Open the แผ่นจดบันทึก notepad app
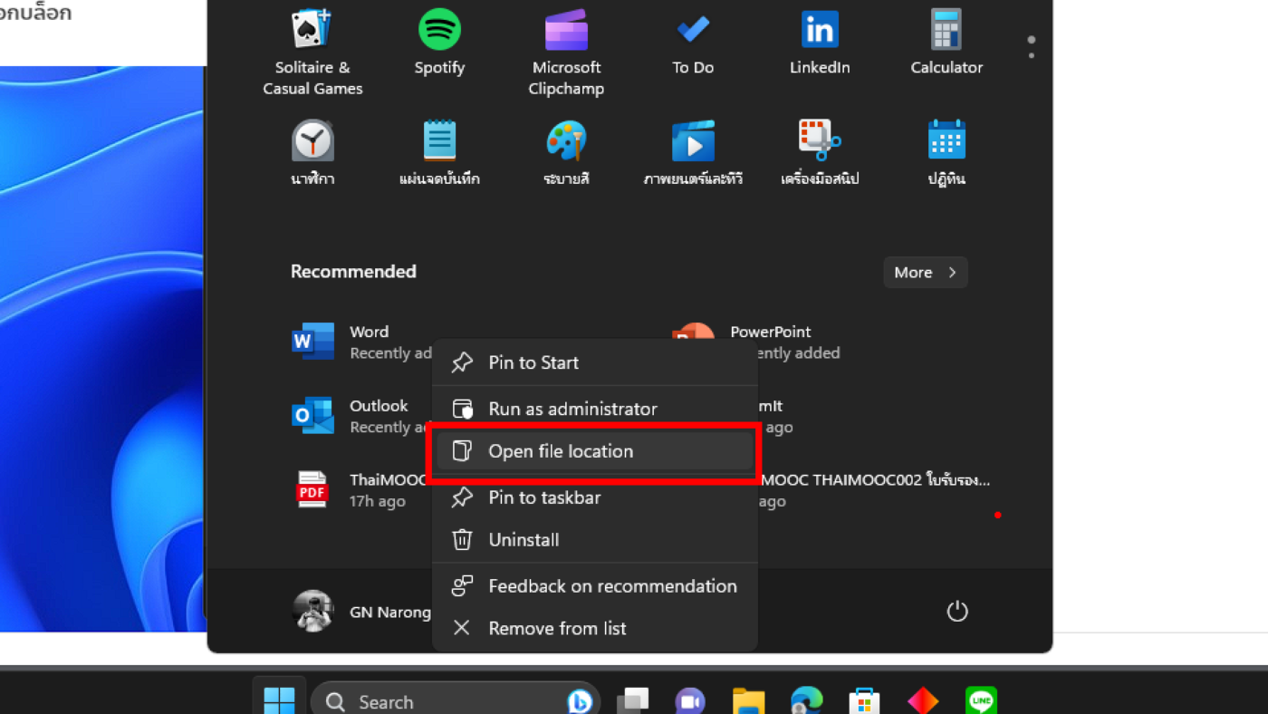1268x714 pixels. (x=439, y=153)
